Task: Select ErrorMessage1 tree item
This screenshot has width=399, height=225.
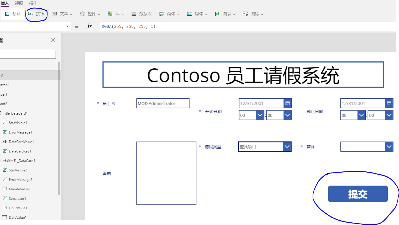Action: pos(20,132)
